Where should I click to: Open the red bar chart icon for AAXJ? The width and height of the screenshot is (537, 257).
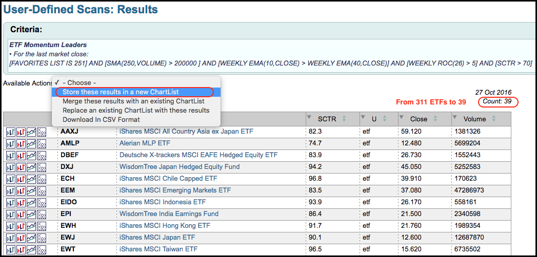pyautogui.click(x=21, y=132)
